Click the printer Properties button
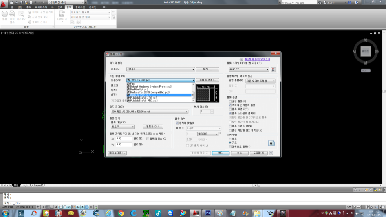The width and height of the screenshot is (386, 217). point(207,80)
